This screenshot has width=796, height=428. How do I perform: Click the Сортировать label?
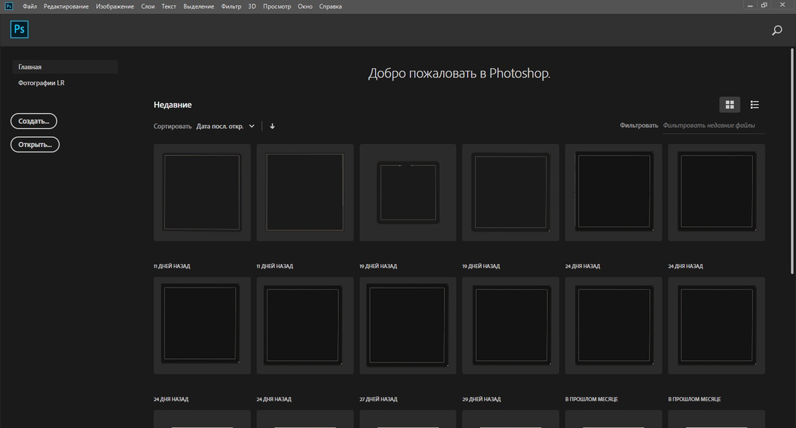tap(172, 126)
